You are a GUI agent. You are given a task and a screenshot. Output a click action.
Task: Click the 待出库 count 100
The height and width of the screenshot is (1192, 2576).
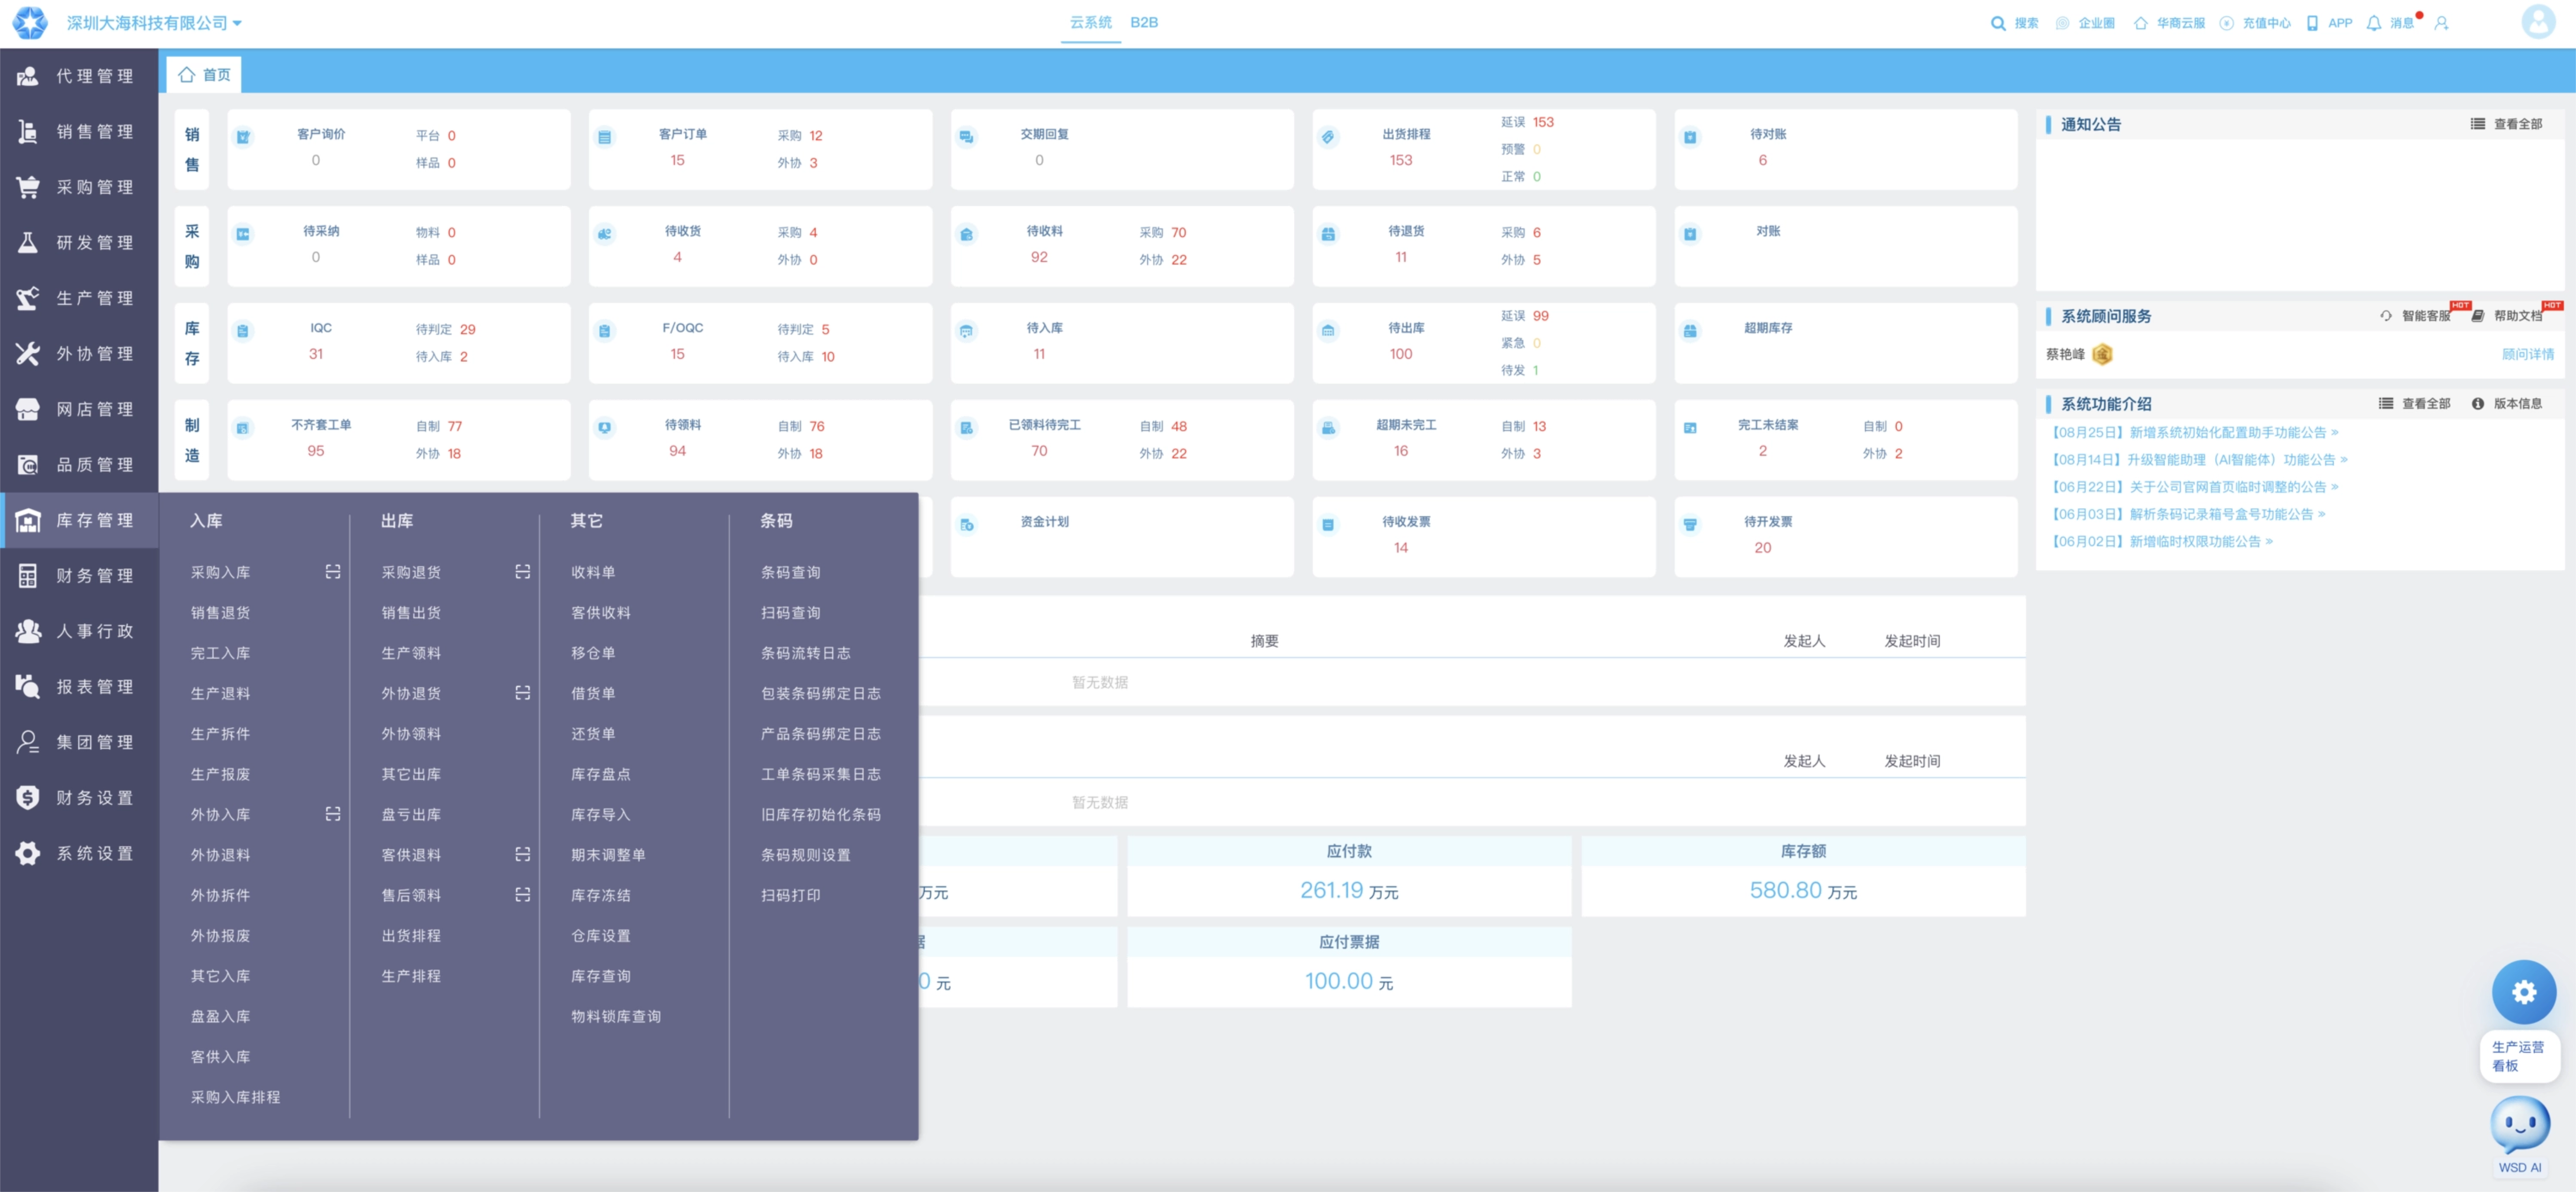[1400, 353]
